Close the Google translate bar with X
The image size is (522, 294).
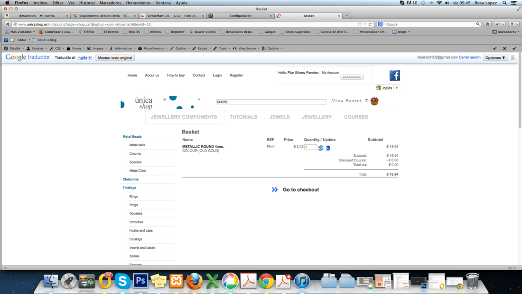[513, 57]
